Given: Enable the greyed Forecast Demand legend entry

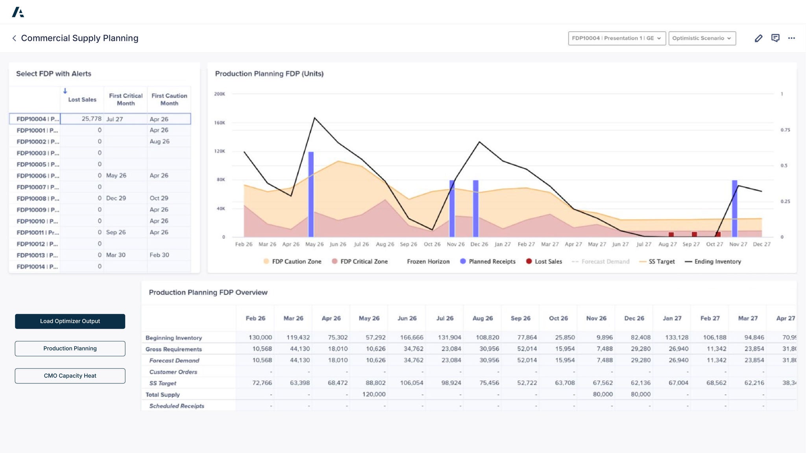Looking at the screenshot, I should pyautogui.click(x=601, y=261).
